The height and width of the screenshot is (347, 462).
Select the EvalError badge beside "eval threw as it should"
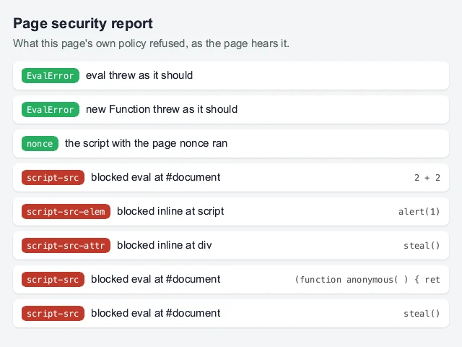[51, 75]
